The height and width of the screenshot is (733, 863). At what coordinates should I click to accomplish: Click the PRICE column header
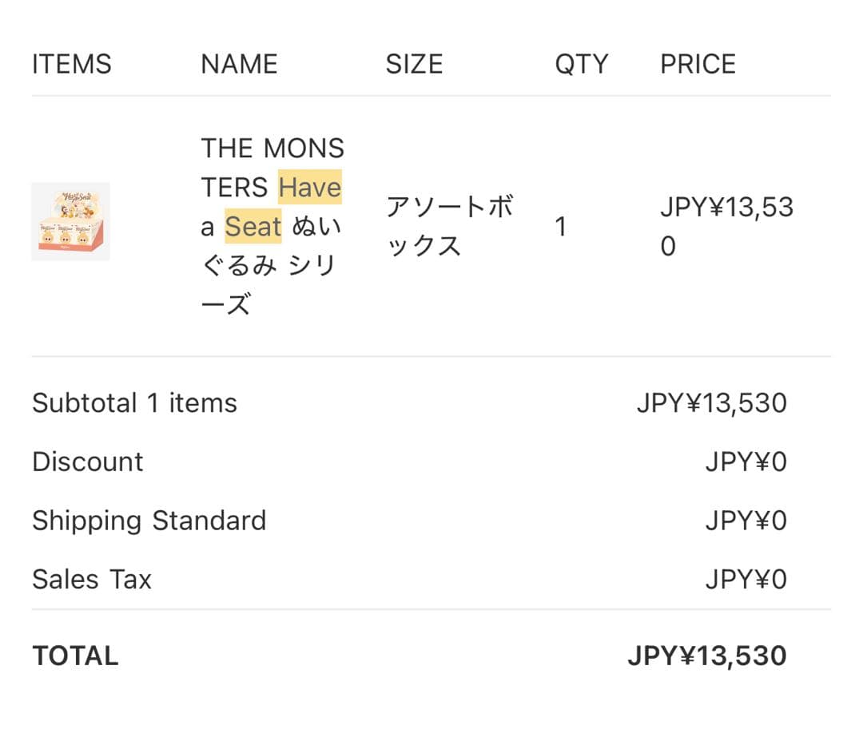[698, 64]
